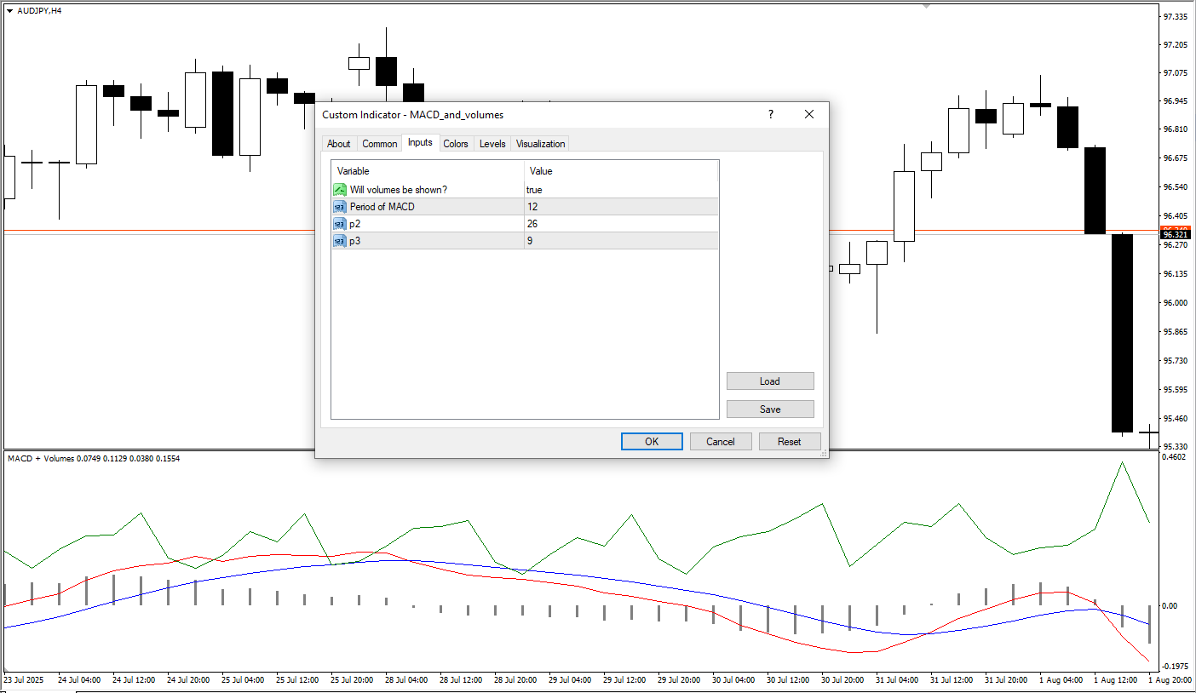Switch to the Common tab
Image resolution: width=1196 pixels, height=693 pixels.
pyautogui.click(x=380, y=144)
